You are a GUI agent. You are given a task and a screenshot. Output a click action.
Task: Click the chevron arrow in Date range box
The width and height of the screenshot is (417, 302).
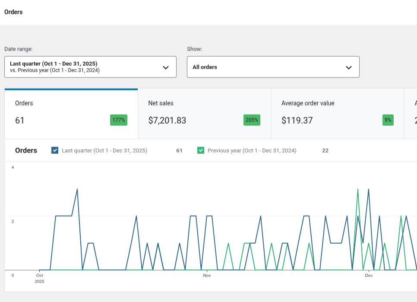coord(165,67)
